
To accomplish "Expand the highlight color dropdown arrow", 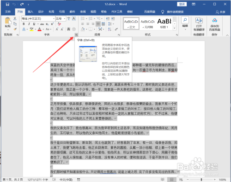I will click(x=36, y=29).
